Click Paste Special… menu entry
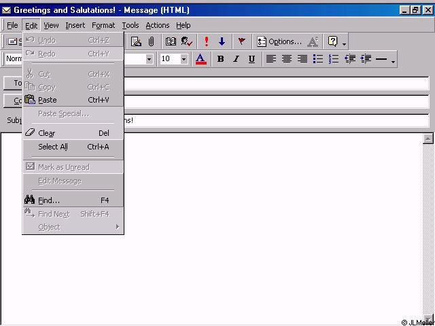 pos(73,113)
